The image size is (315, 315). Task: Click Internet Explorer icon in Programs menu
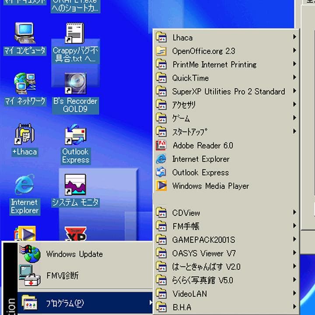click(x=161, y=159)
